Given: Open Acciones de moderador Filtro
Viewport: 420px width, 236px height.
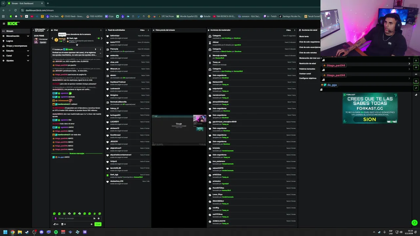Looking at the screenshot, I should pyautogui.click(x=288, y=30).
